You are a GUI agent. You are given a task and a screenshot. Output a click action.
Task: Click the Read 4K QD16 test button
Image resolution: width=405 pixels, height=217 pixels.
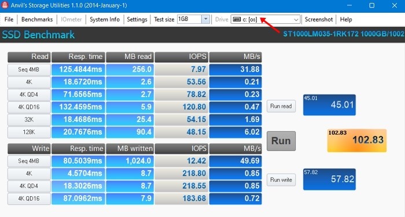pyautogui.click(x=29, y=107)
